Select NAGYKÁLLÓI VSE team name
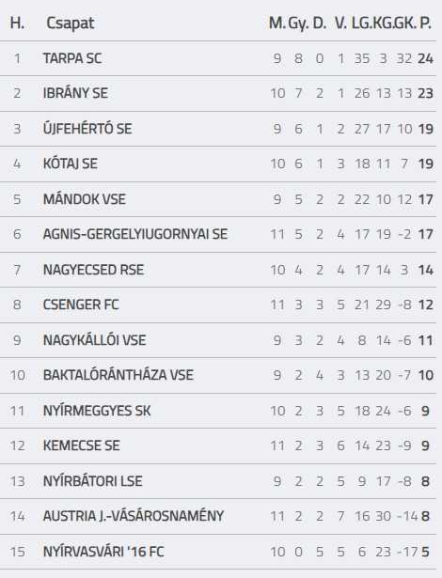The image size is (442, 578). (x=94, y=340)
